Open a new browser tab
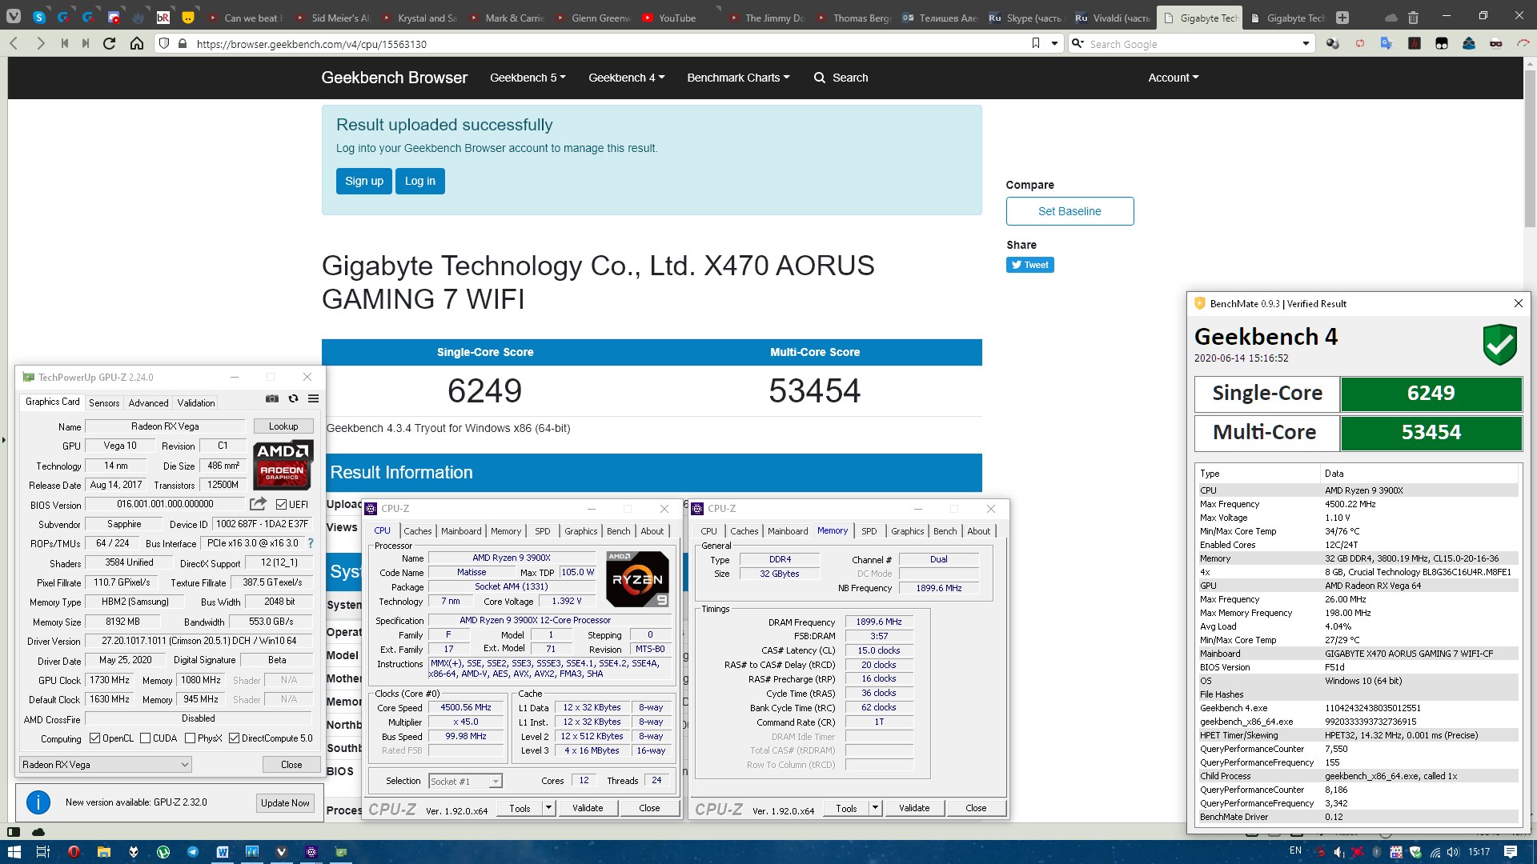The image size is (1537, 864). coord(1342,18)
